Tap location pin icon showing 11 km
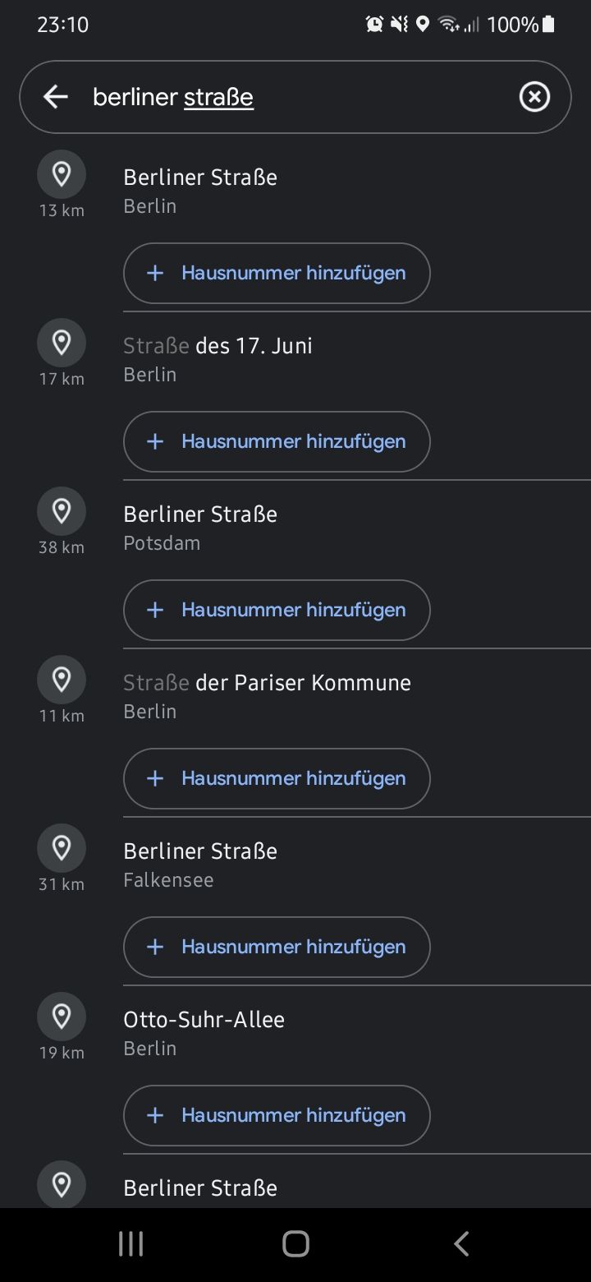 [62, 680]
